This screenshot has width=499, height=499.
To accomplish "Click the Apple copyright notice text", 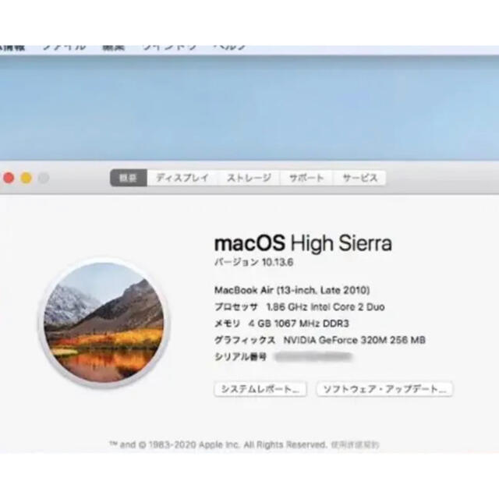I will pyautogui.click(x=218, y=444).
